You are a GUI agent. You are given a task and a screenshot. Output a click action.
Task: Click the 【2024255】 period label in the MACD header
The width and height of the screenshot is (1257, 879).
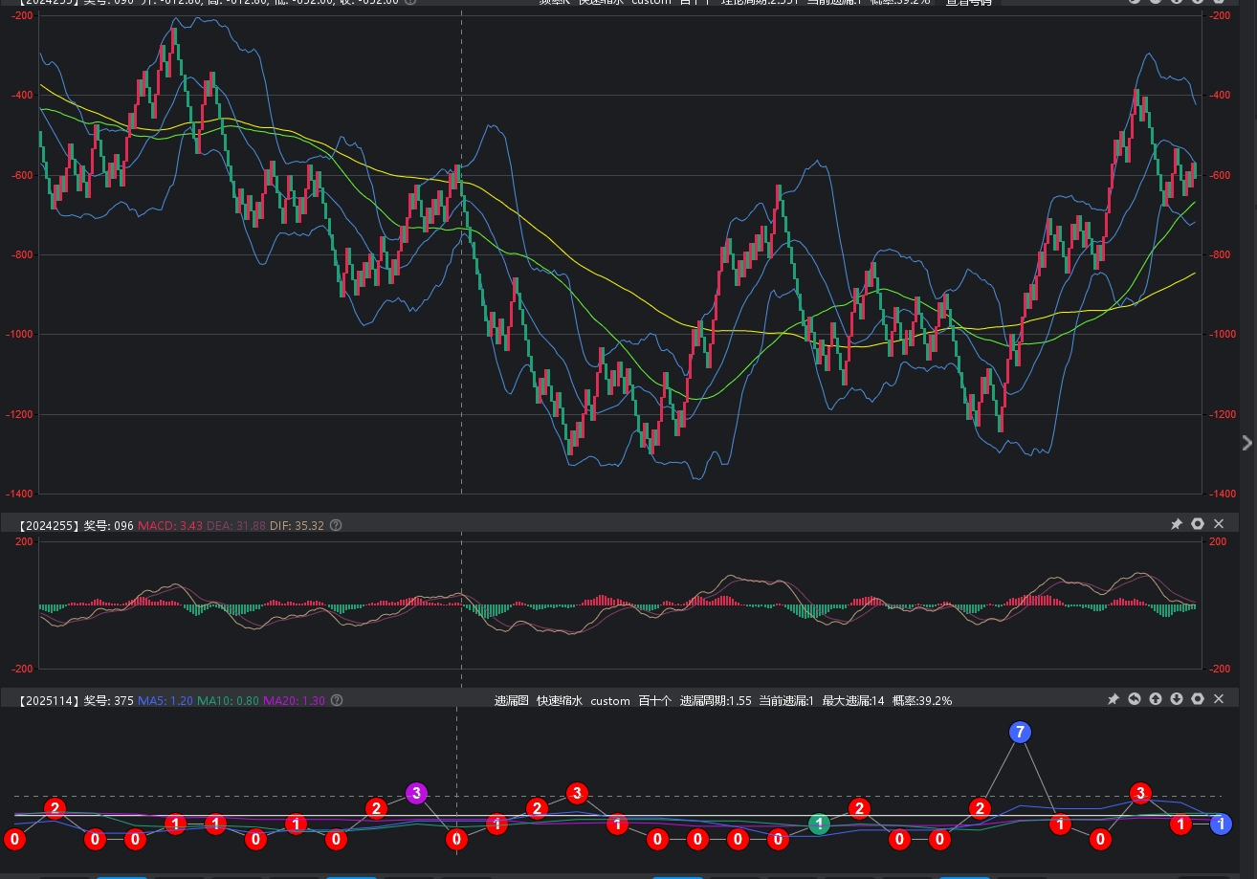coord(49,525)
